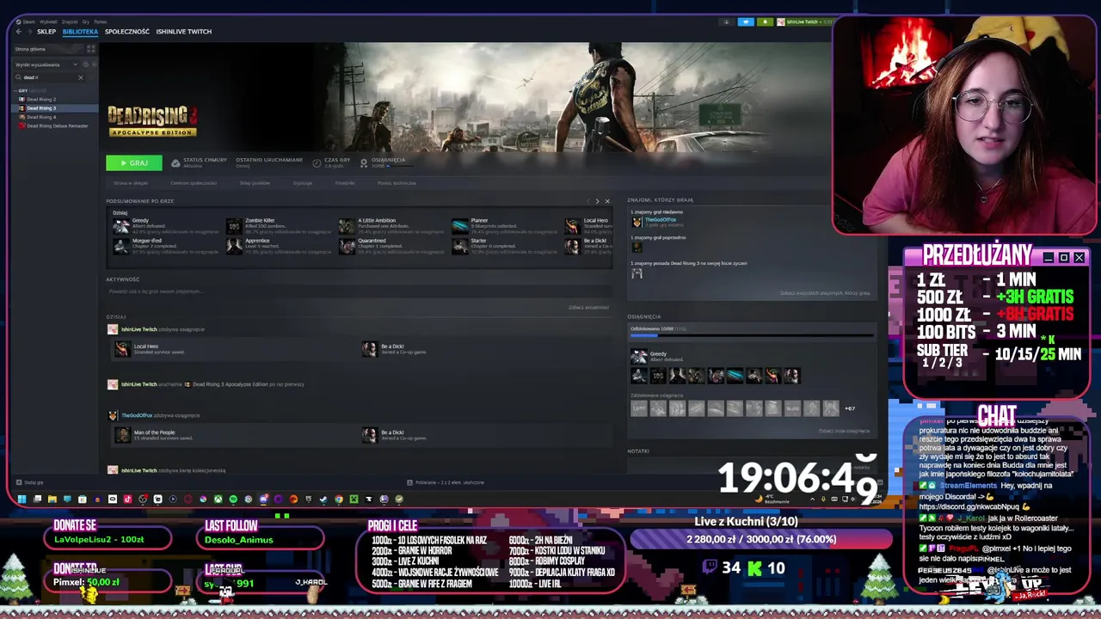
Task: Go back with Steam's back arrow
Action: [18, 32]
